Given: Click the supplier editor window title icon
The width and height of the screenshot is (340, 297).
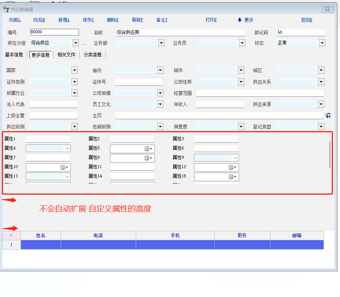Looking at the screenshot, I should click(x=6, y=9).
